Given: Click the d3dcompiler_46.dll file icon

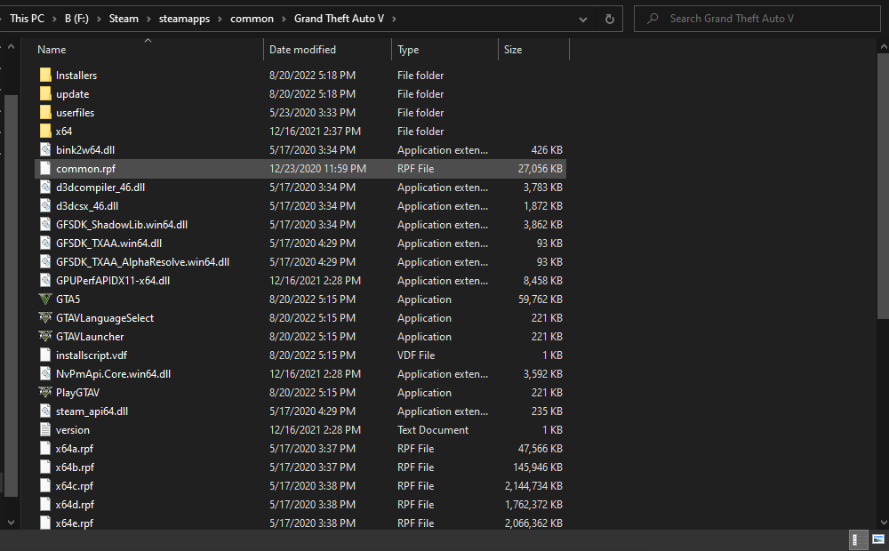Looking at the screenshot, I should 45,188.
